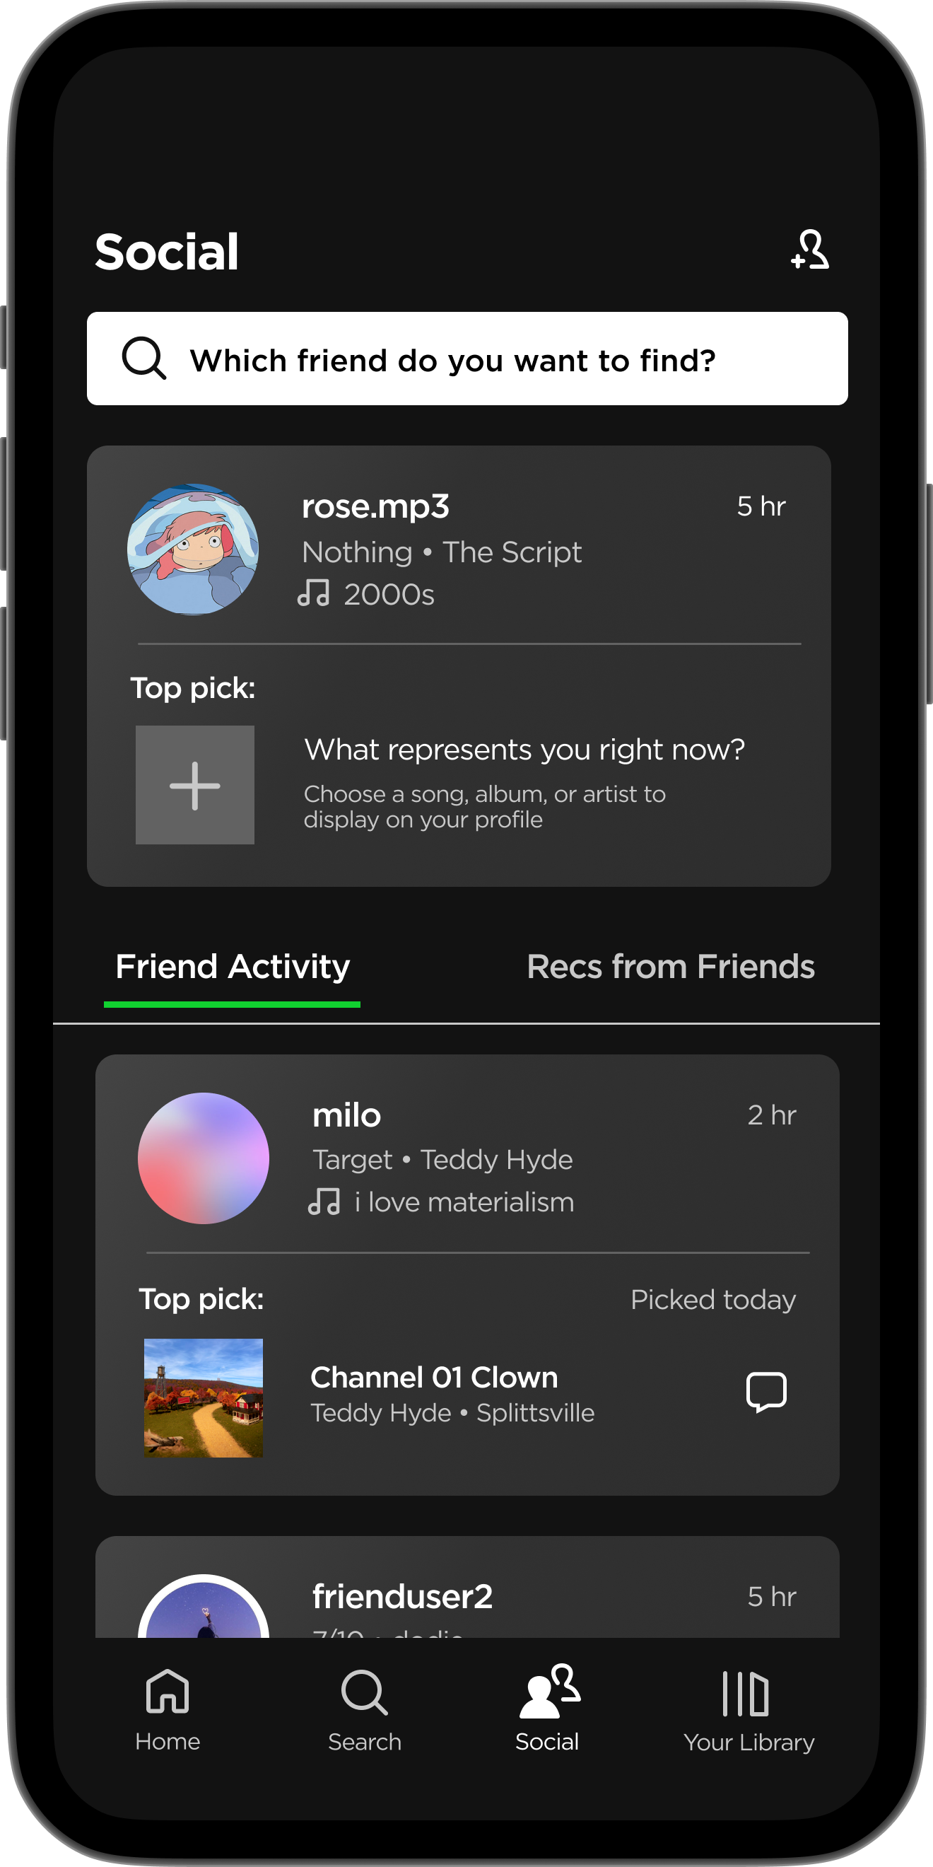
Task: Click the plus tile to add a top pick
Action: click(x=195, y=785)
